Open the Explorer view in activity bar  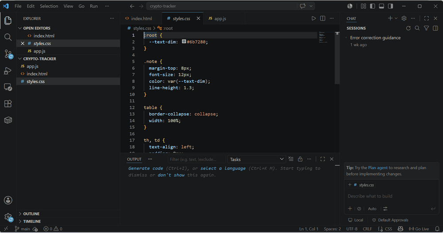click(x=8, y=20)
